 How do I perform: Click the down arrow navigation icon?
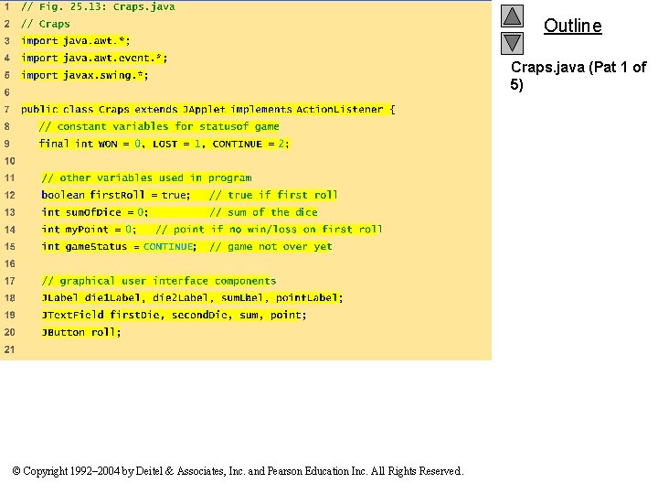pos(512,43)
